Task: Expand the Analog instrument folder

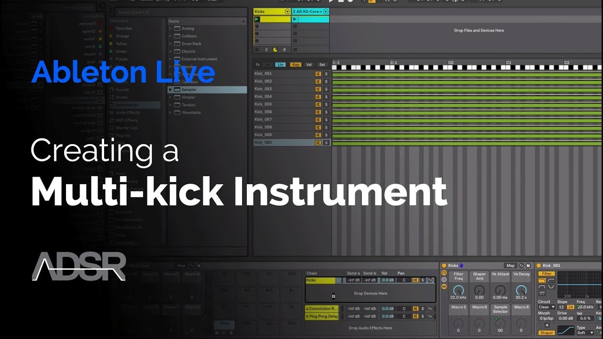Action: click(171, 29)
